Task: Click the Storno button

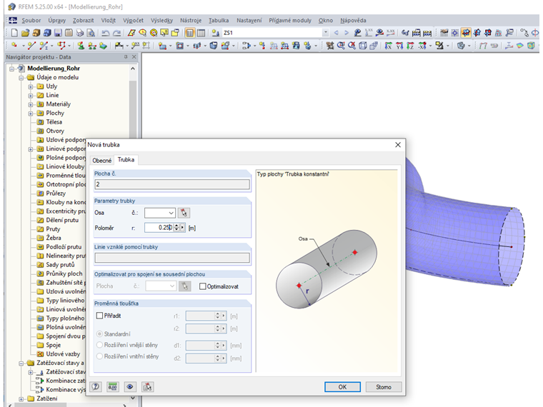Action: click(x=384, y=386)
